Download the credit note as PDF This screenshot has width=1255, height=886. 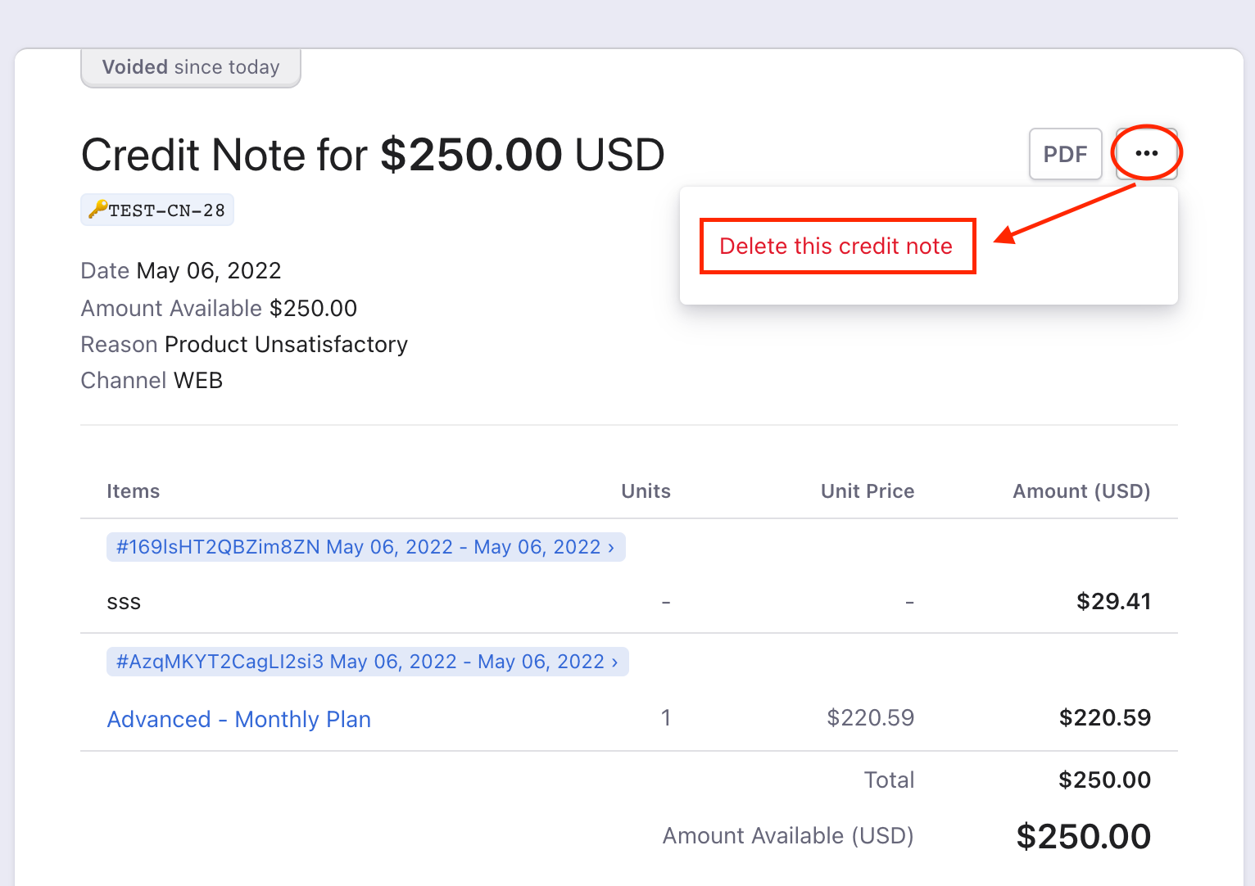(1065, 153)
